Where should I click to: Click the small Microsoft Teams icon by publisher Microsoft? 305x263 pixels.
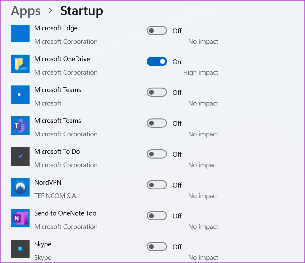(x=20, y=95)
